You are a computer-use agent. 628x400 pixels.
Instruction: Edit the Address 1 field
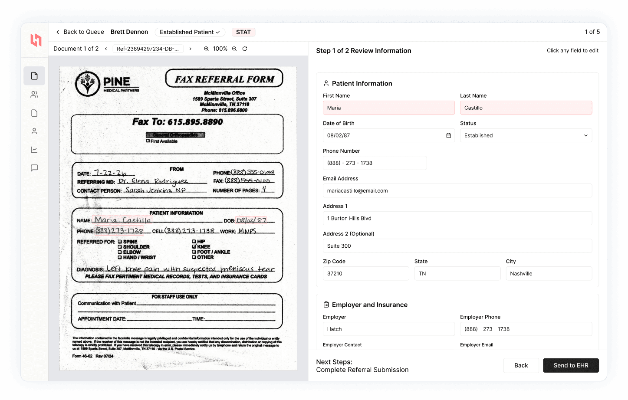pos(457,218)
